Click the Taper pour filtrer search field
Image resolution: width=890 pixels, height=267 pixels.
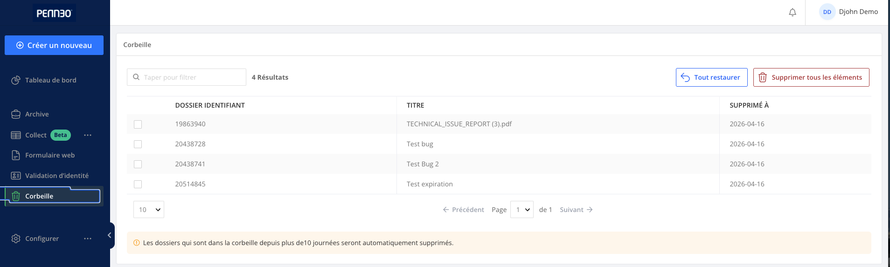click(187, 77)
